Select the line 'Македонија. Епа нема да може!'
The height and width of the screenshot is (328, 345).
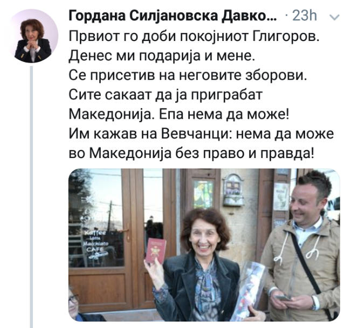click(178, 114)
